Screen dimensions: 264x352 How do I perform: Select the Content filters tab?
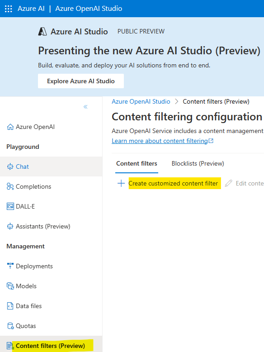[137, 163]
